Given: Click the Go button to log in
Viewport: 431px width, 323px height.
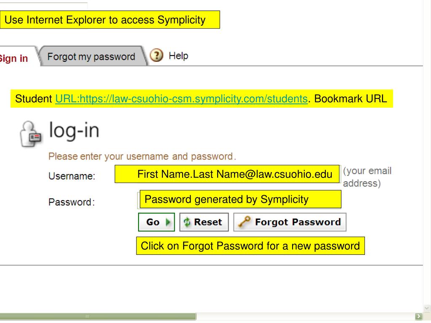Looking at the screenshot, I should (x=157, y=222).
